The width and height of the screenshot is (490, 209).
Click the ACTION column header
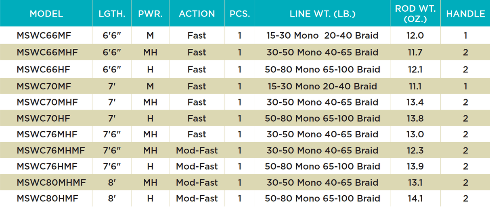(197, 14)
